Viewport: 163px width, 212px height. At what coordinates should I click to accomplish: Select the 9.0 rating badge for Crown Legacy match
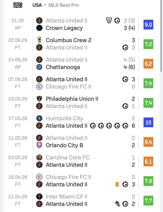(148, 25)
